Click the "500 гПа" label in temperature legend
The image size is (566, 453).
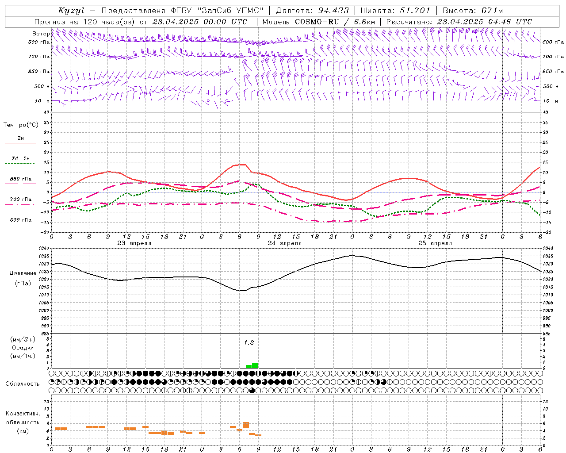(21, 220)
